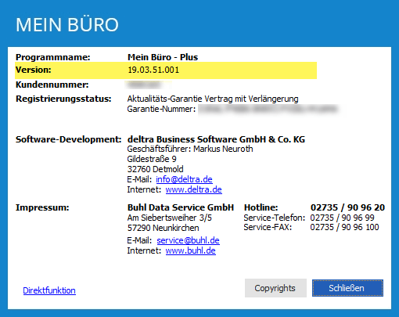
Task: Click the MEIN BÜRO header title
Action: pyautogui.click(x=67, y=25)
